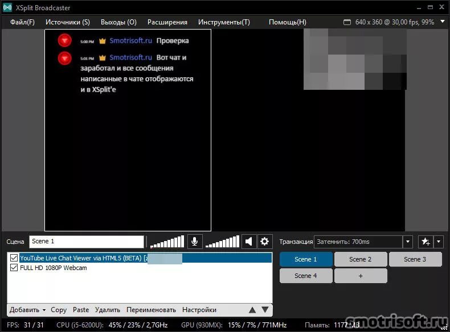Screen dimensions: 450x332
Task: Move selected source down with arrow
Action: (265, 310)
